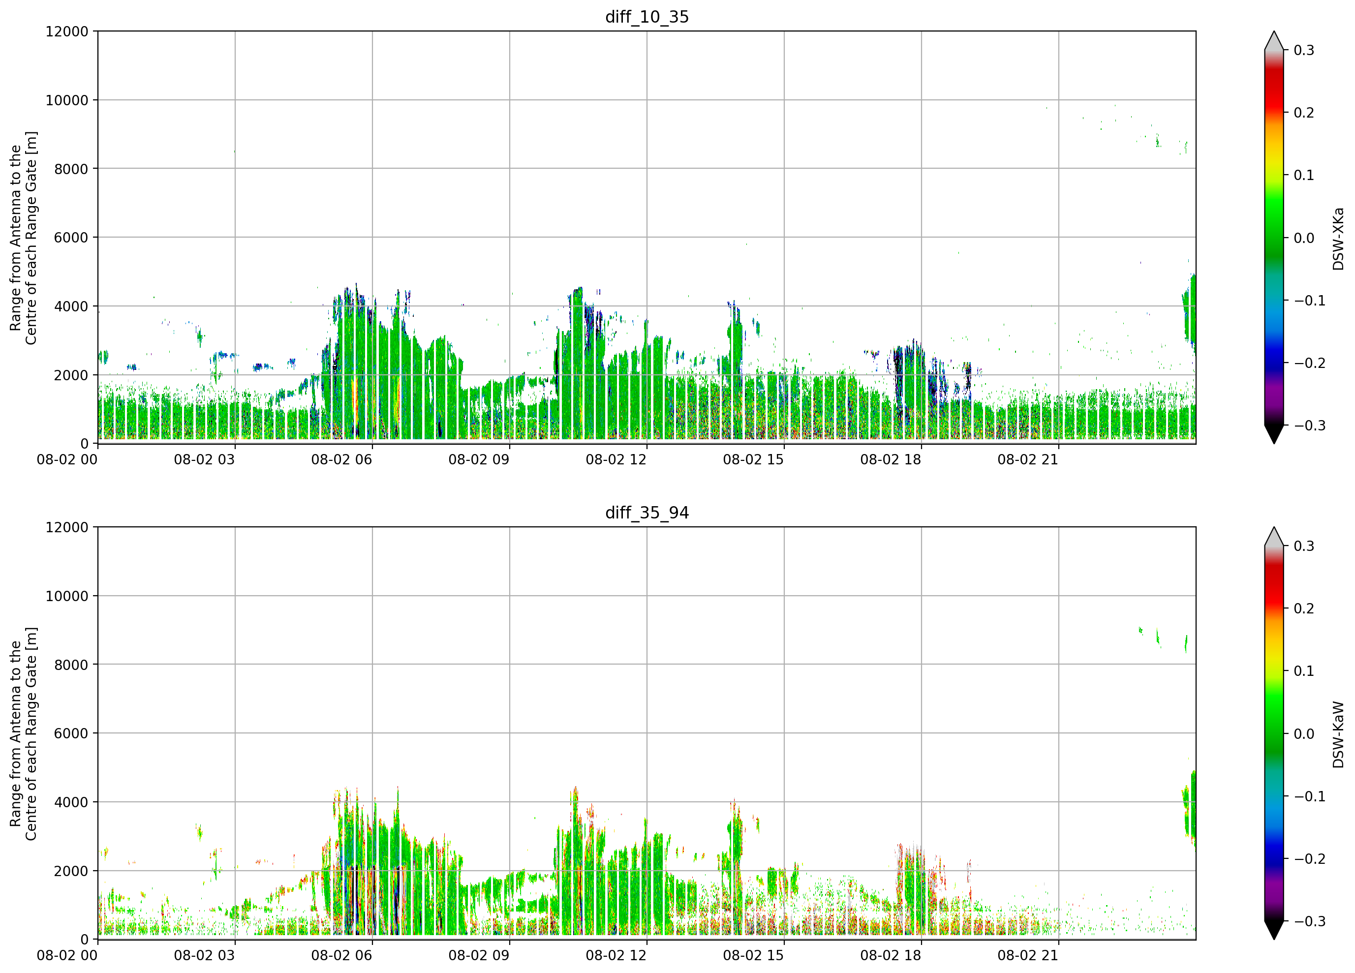1355x973 pixels.
Task: Select the DSW-XKa colorbar label
Action: (1338, 238)
